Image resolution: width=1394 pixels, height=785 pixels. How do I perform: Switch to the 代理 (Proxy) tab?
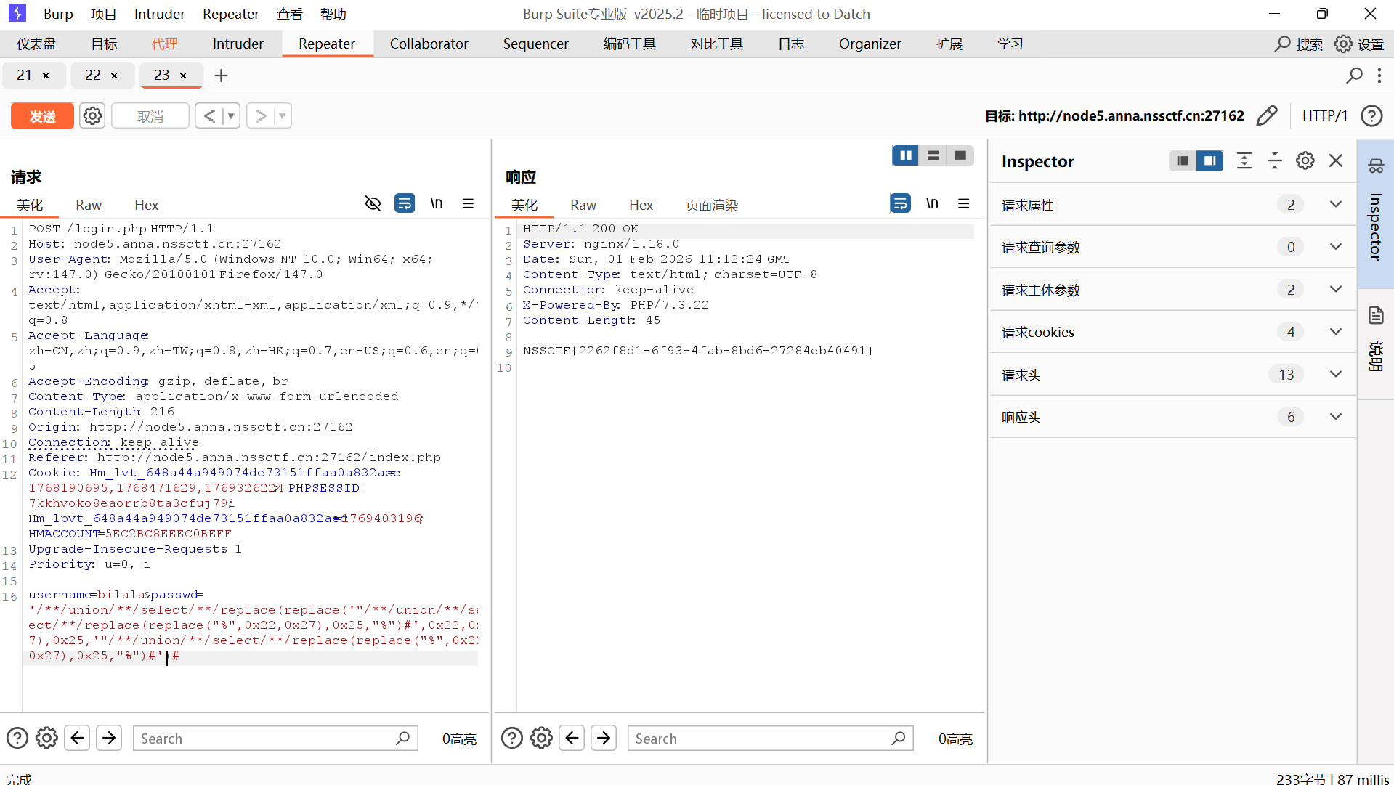[x=165, y=44]
